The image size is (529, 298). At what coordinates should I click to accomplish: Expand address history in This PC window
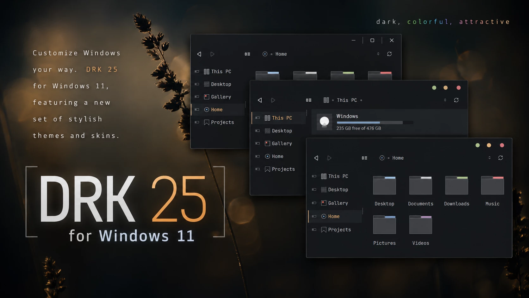pyautogui.click(x=445, y=100)
